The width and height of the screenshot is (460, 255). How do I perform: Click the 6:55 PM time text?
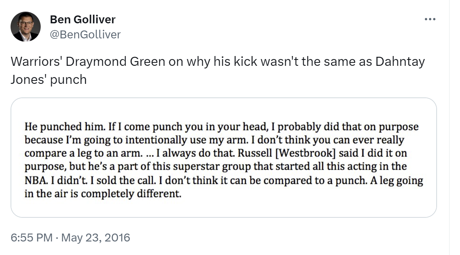point(32,238)
